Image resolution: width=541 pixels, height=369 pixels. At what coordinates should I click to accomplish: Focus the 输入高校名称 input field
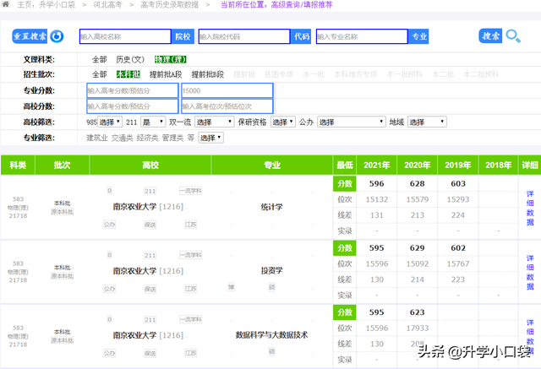click(125, 36)
